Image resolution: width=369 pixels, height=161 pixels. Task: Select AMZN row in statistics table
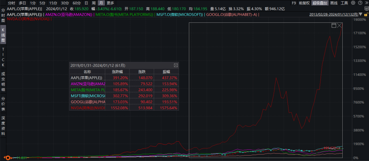coord(124,84)
